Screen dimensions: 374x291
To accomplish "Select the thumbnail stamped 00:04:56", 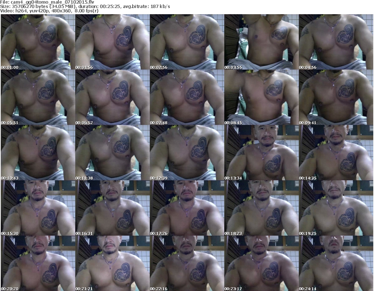I will (336, 42).
